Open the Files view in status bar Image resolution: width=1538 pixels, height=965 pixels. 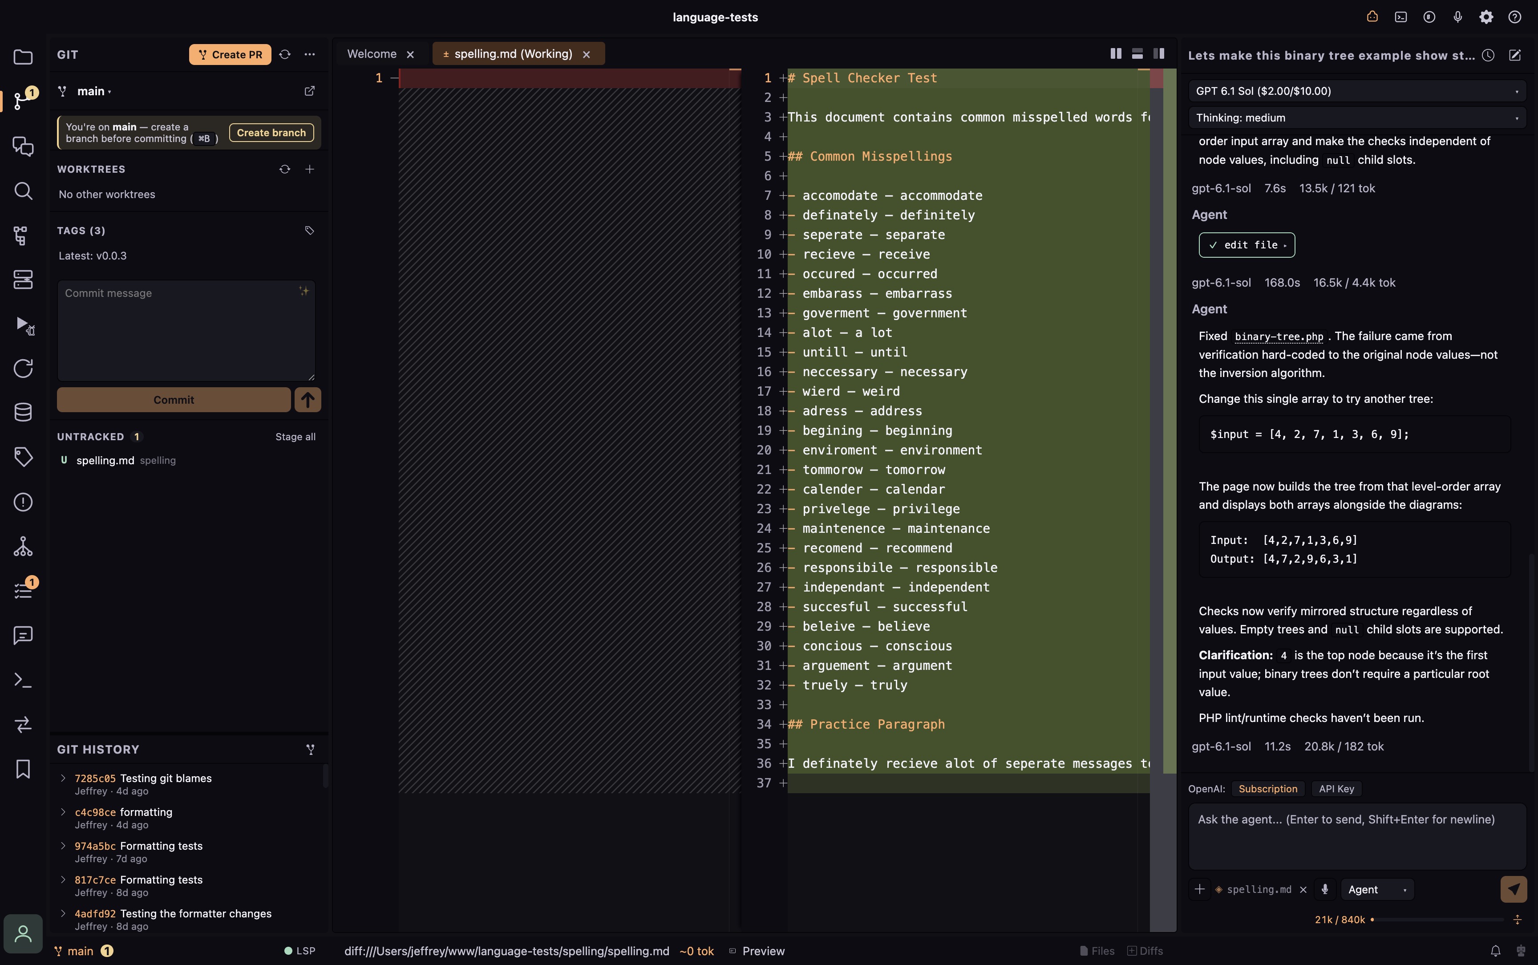[1097, 951]
